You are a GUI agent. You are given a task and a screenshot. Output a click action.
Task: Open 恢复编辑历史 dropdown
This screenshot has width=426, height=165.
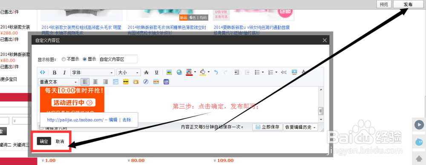click(300, 127)
